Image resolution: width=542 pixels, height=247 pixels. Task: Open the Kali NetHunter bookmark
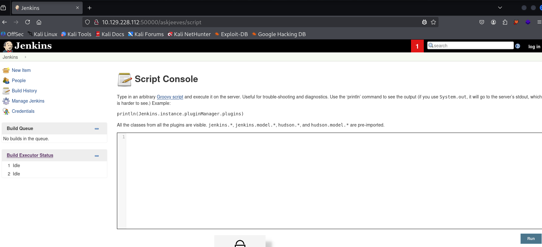(189, 34)
